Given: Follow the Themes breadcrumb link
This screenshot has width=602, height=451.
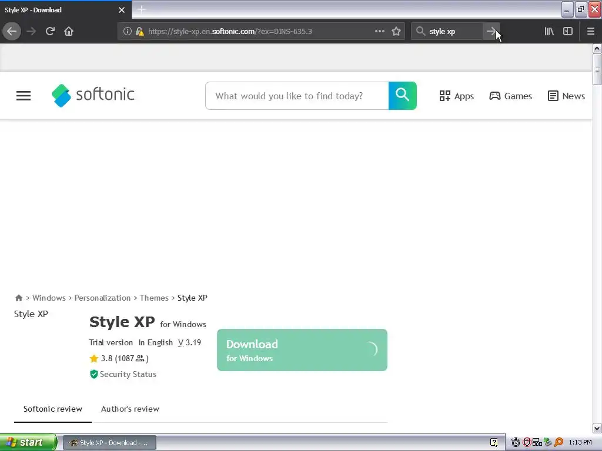Looking at the screenshot, I should [154, 298].
